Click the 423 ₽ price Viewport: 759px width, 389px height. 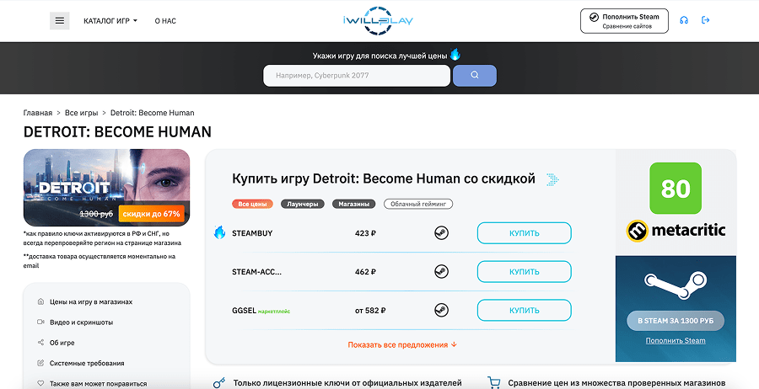(x=365, y=233)
